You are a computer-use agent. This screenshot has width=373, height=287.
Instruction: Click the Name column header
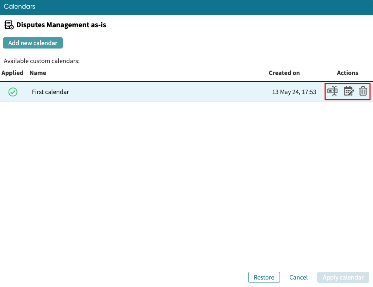pyautogui.click(x=38, y=73)
